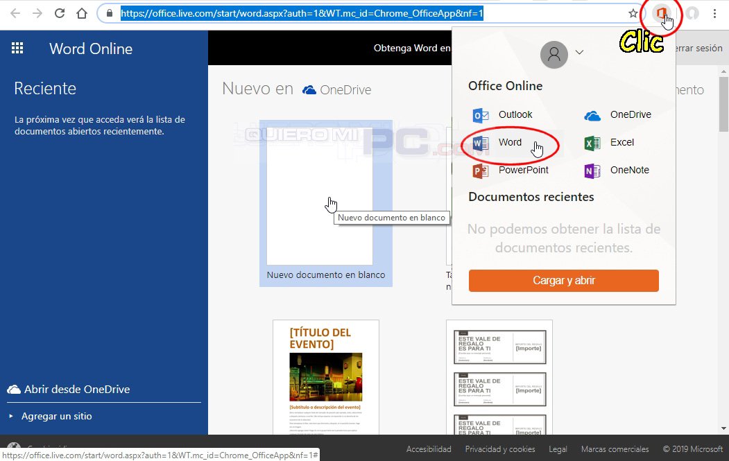Open the TÍTULO DEL EVENTO flyer template
Screen dimensions: 729x461
[325, 377]
